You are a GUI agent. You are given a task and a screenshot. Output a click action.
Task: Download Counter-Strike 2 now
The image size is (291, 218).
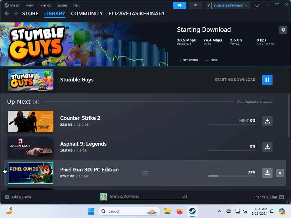[x=267, y=121]
